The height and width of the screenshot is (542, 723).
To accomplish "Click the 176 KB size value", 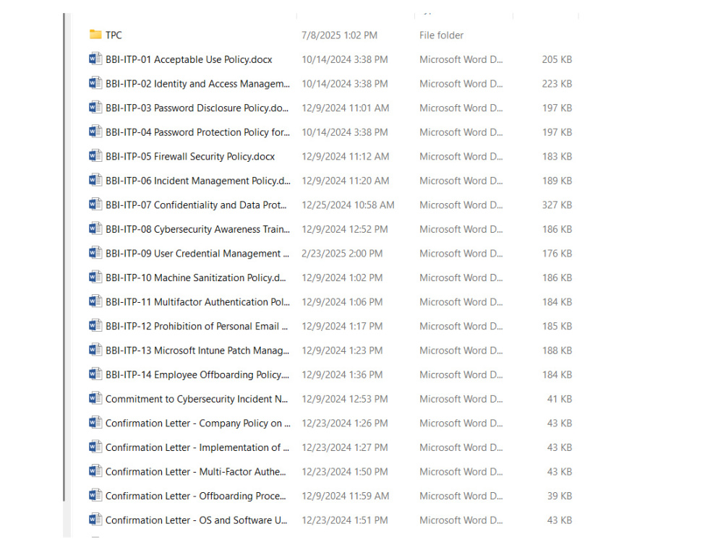I will (557, 254).
